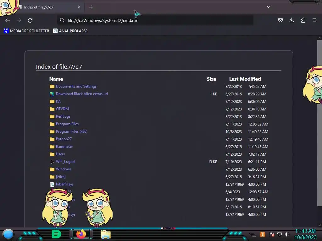This screenshot has height=241, width=322.
Task: Click the volume speaker icon in the tray
Action: (x=287, y=234)
